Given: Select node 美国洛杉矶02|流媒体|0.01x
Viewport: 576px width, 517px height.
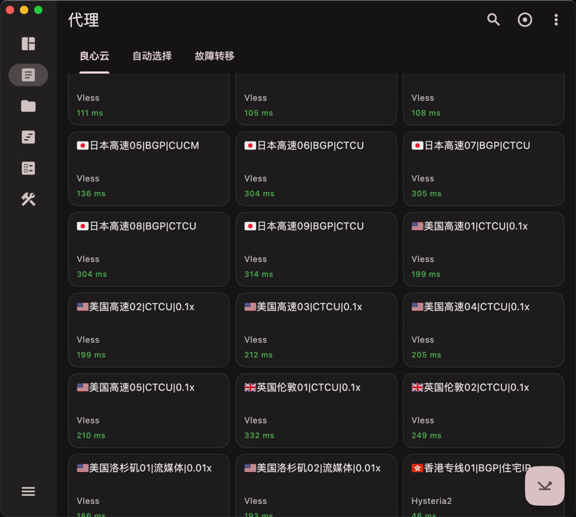Looking at the screenshot, I should pos(316,486).
